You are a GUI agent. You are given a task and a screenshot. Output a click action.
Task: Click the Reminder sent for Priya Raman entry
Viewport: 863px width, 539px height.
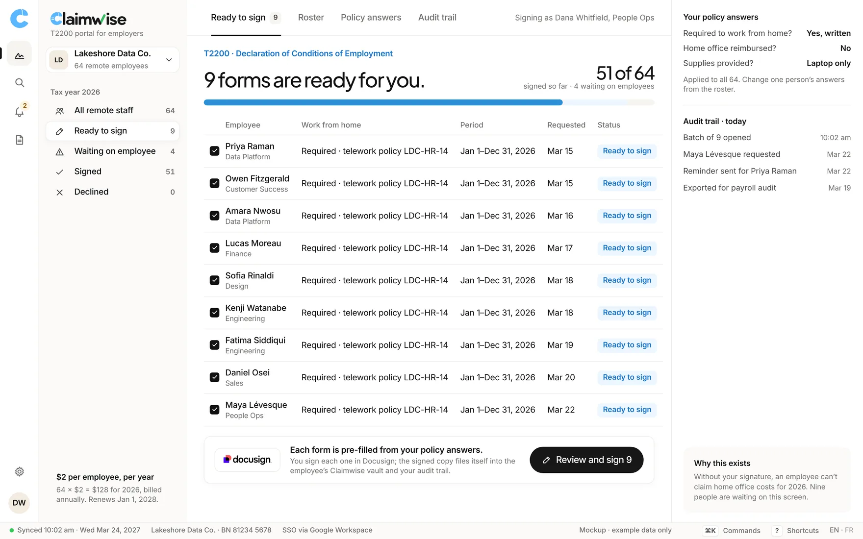[x=767, y=171]
